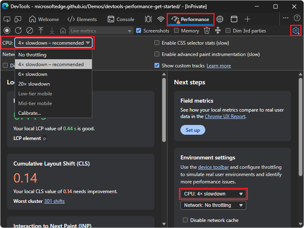Select 6× slowdown from the list
The width and height of the screenshot is (304, 228).
point(33,74)
